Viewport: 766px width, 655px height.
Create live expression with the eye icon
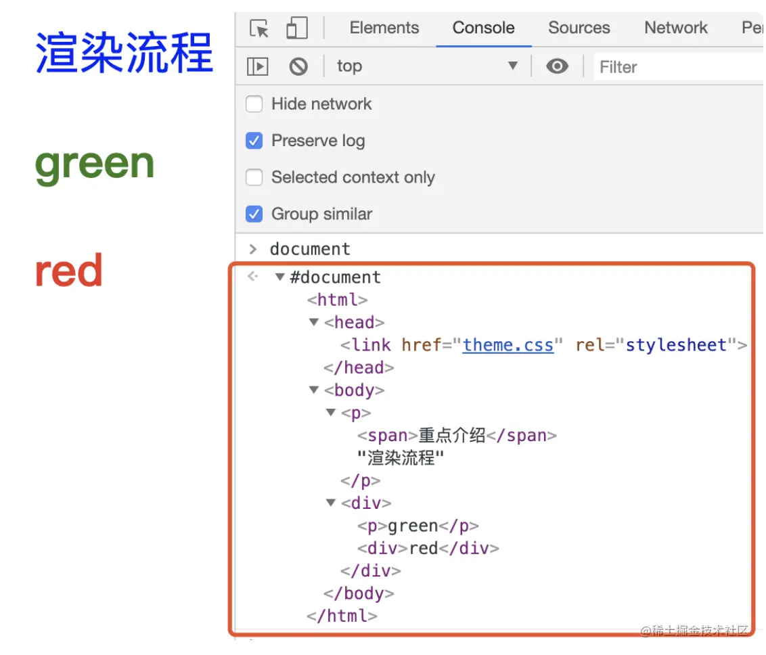point(557,66)
